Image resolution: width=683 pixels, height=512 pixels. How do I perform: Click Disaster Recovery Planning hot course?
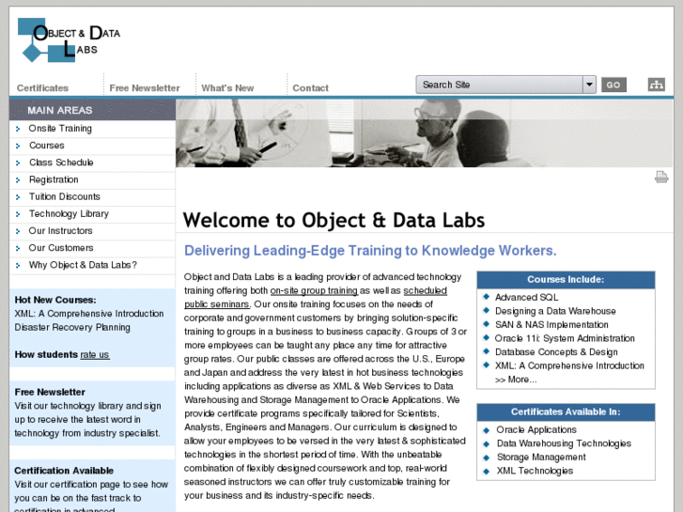pyautogui.click(x=72, y=327)
